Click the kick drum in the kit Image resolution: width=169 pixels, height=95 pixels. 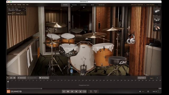[x=82, y=57]
